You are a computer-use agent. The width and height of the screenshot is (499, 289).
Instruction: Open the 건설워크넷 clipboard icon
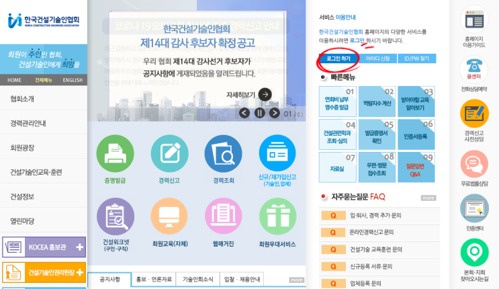[x=116, y=216]
